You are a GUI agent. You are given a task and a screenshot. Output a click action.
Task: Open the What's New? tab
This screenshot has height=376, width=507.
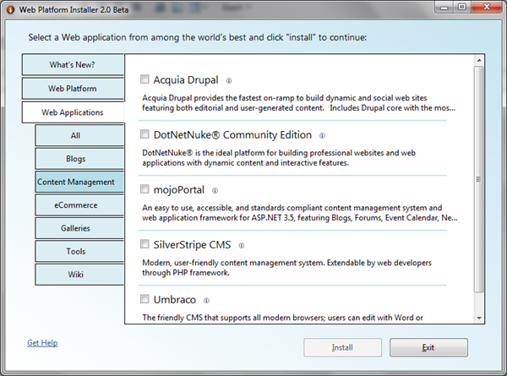pyautogui.click(x=73, y=65)
